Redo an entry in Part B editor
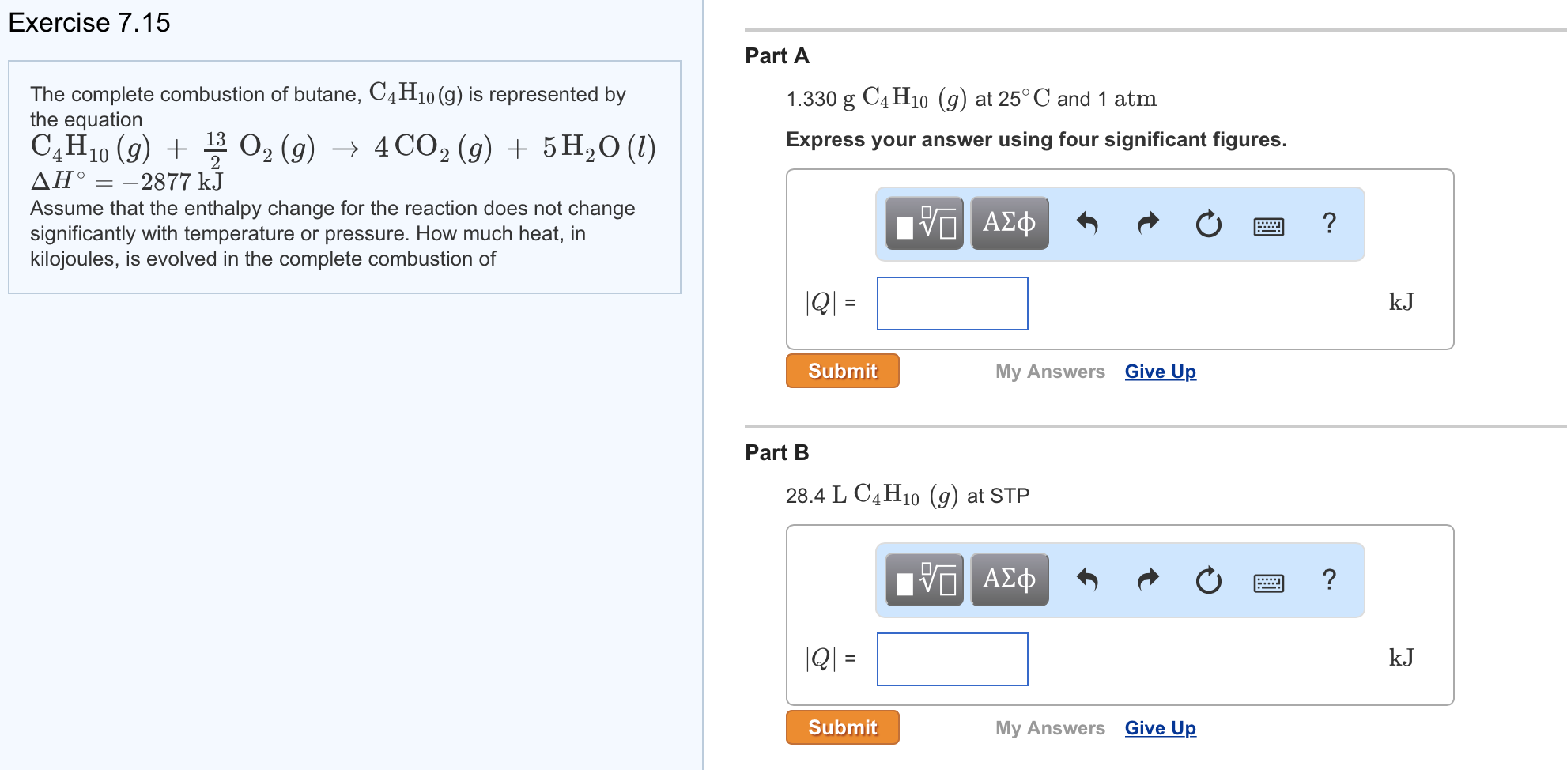The height and width of the screenshot is (770, 1567). point(1147,579)
